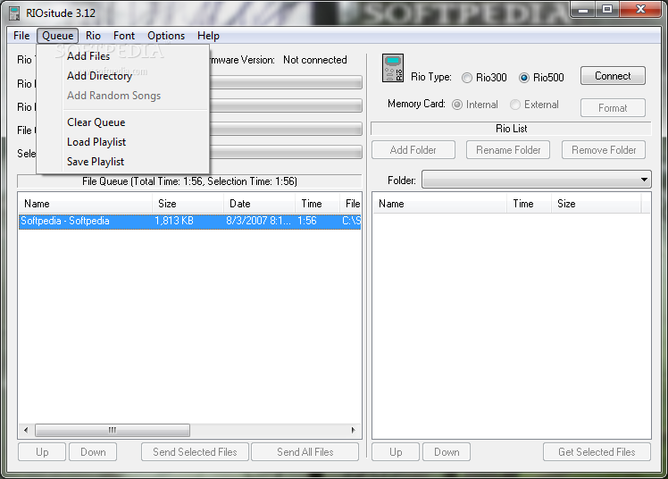The image size is (668, 479).
Task: Click the Send All Files button
Action: click(x=305, y=451)
